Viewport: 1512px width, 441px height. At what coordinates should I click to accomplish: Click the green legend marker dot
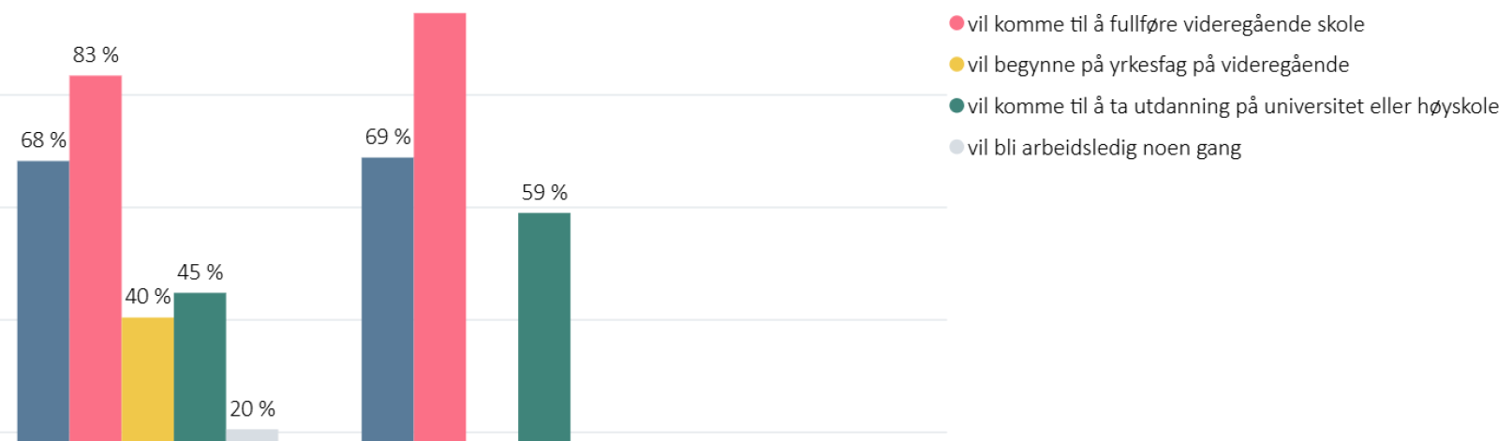pos(956,106)
